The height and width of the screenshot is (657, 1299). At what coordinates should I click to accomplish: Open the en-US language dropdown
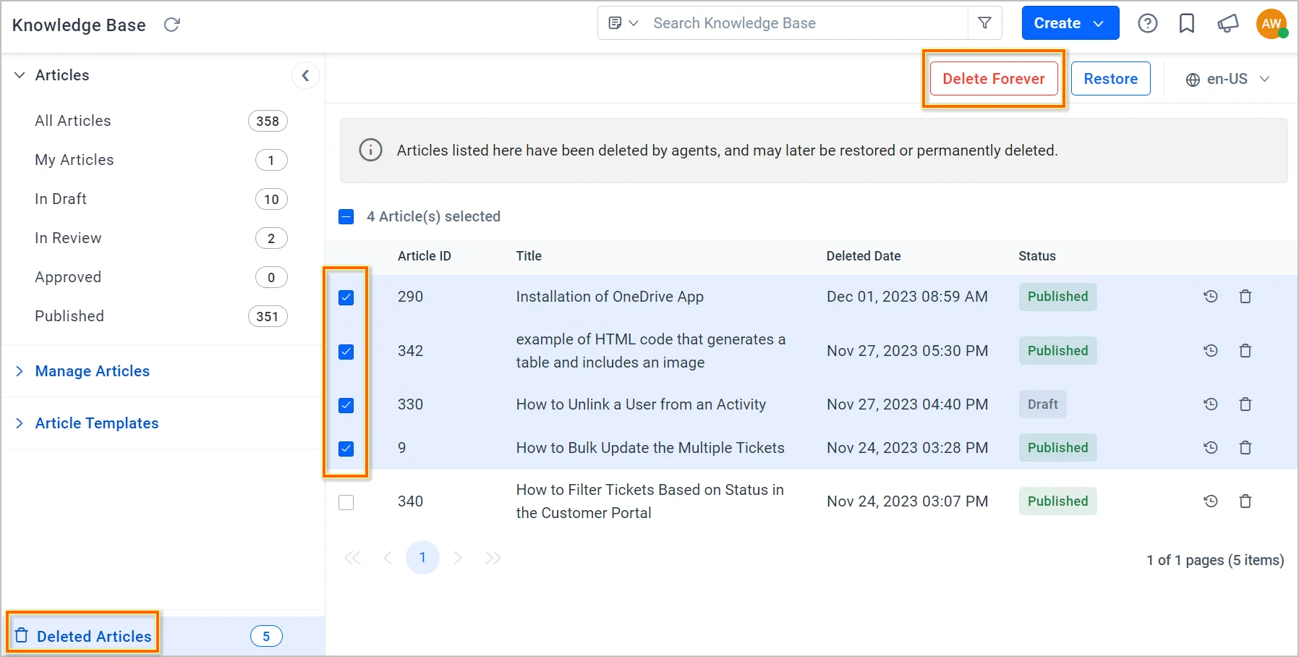pyautogui.click(x=1227, y=79)
